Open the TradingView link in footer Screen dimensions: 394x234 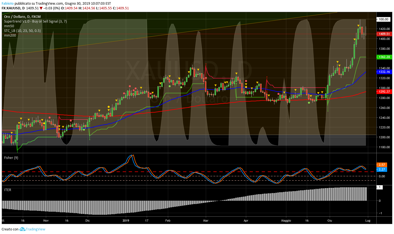(35, 229)
